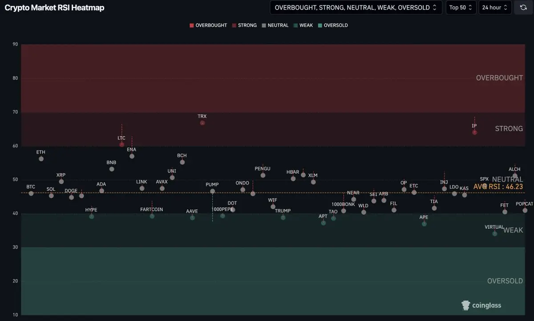Select the HBAR data point

pos(293,179)
